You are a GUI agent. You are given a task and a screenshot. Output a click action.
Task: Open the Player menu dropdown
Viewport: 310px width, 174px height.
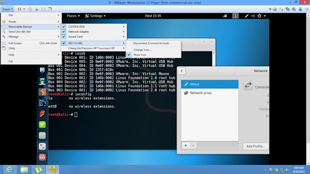point(7,9)
